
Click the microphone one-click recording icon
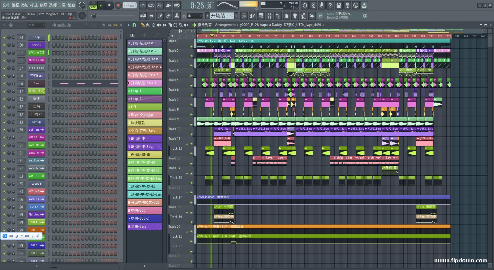tap(322, 5)
